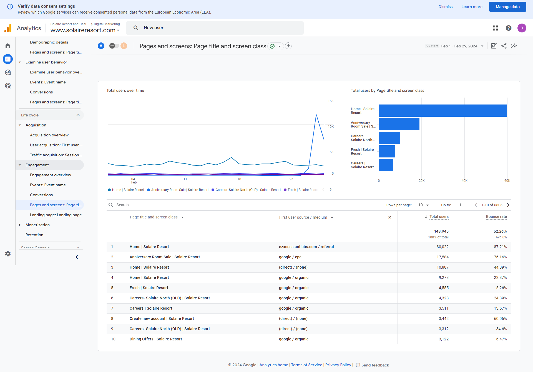Select Landing page: Landing page report

pyautogui.click(x=56, y=215)
